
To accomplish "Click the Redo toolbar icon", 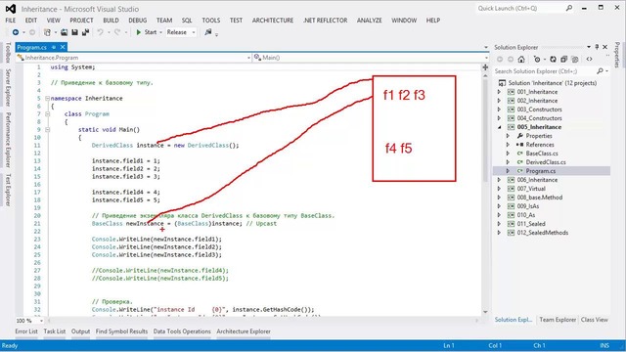I will point(117,32).
